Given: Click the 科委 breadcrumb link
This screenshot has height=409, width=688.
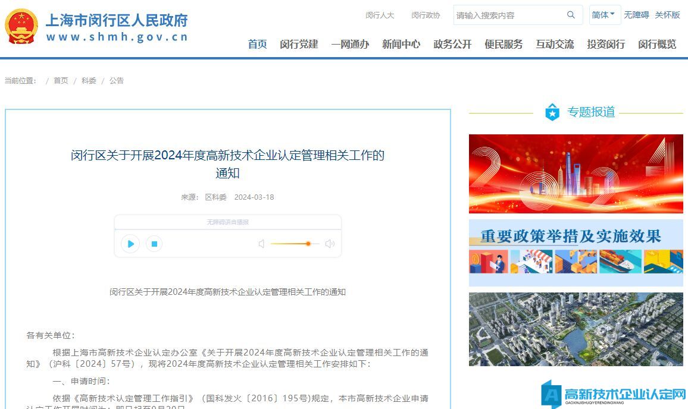Looking at the screenshot, I should pos(89,80).
